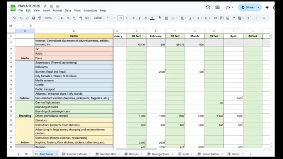Open the version history

[208, 7]
